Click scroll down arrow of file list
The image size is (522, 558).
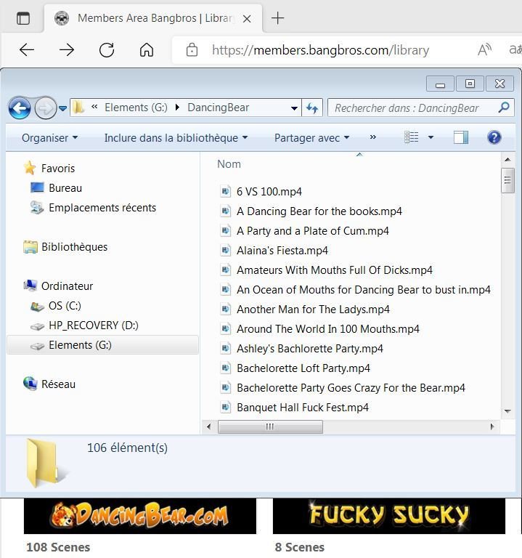[x=507, y=411]
